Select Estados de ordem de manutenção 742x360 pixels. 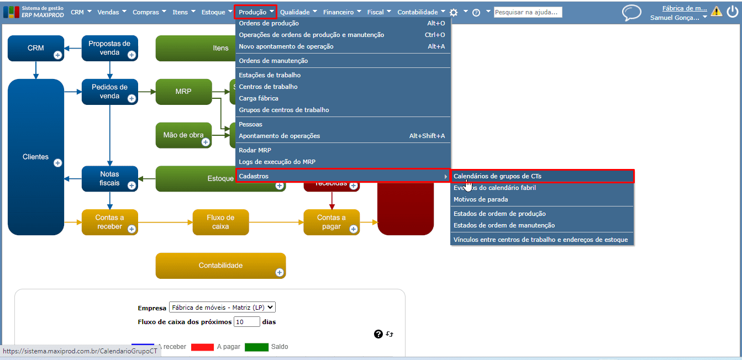(543, 225)
